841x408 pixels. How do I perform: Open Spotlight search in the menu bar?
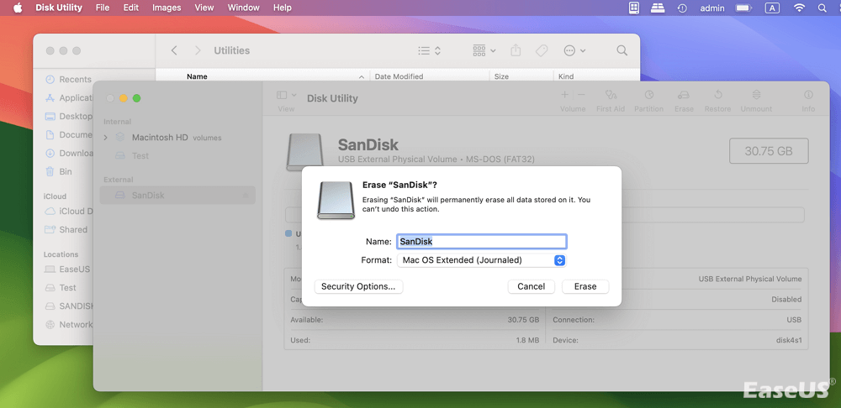click(x=822, y=8)
